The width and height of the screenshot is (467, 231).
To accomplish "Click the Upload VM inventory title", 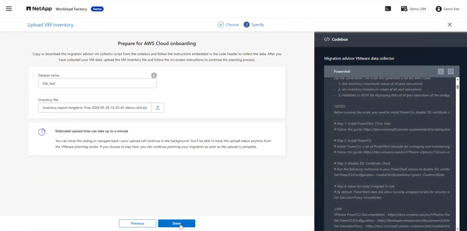I will [51, 25].
